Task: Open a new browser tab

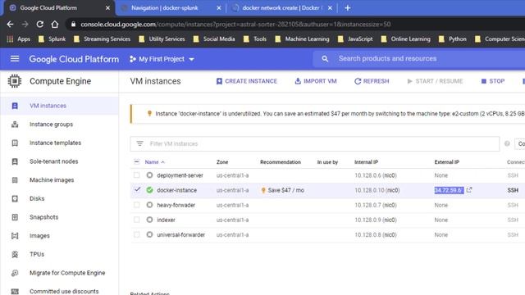Action: (348, 7)
